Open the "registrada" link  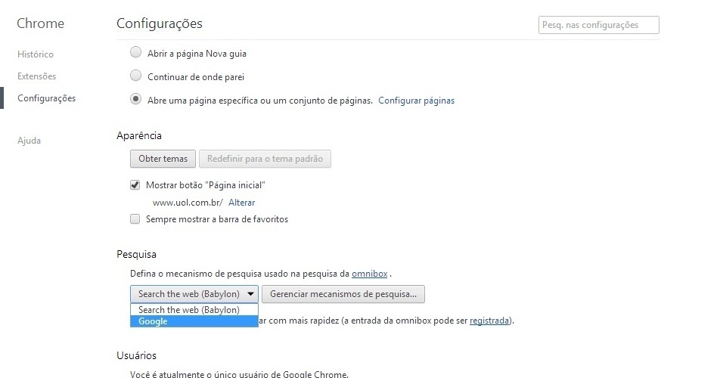click(x=489, y=321)
